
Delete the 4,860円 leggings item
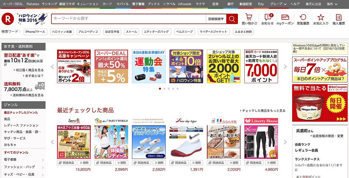point(271,163)
